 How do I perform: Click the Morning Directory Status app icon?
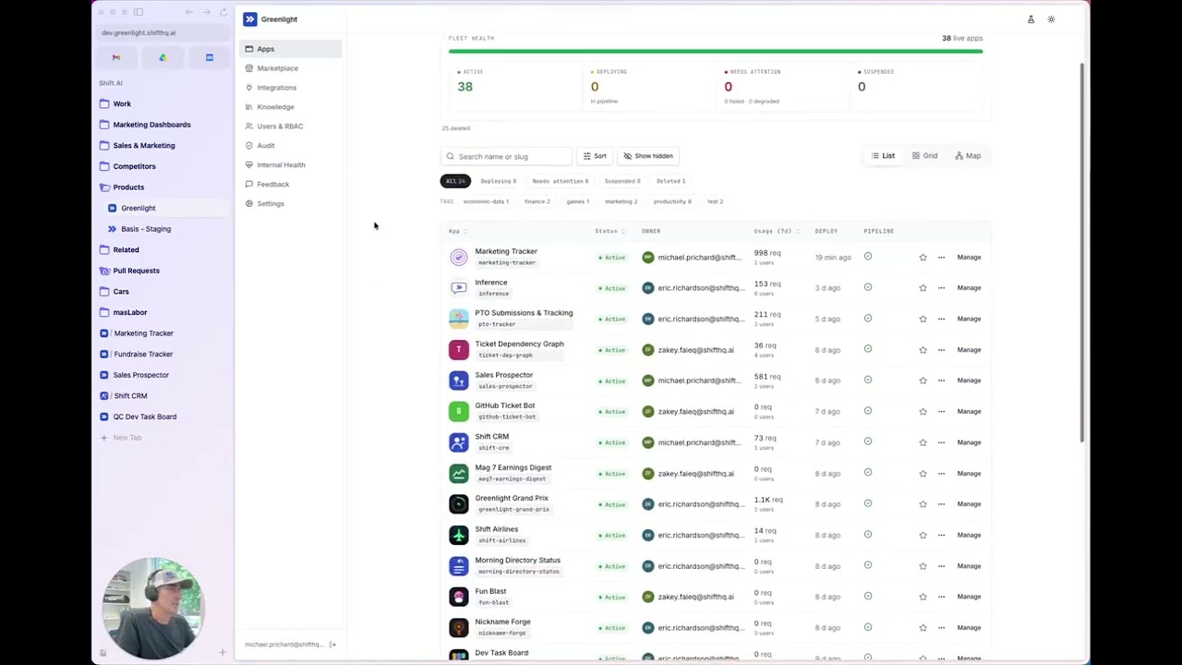pos(459,566)
